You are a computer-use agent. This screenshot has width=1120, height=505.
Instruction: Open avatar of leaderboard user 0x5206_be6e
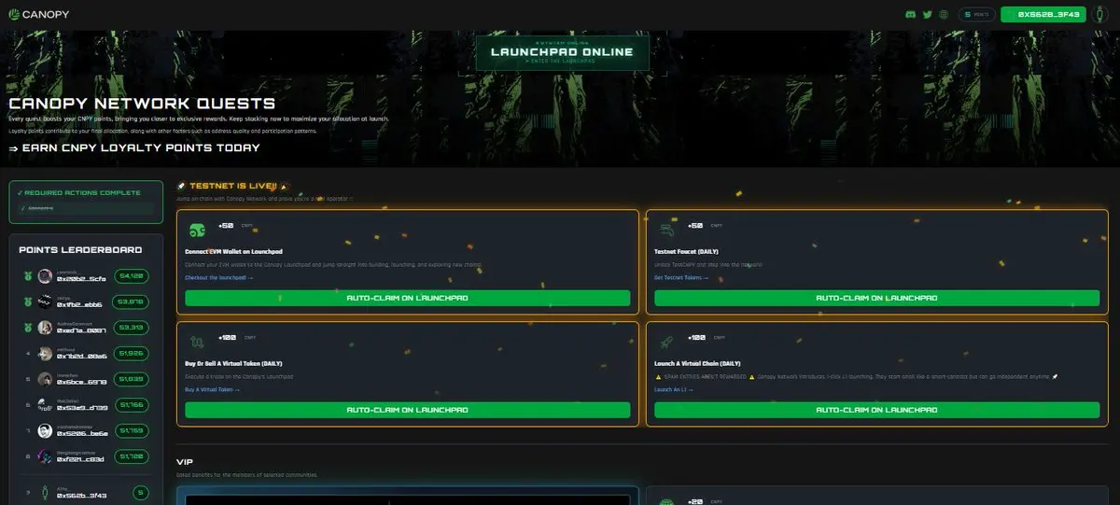[x=45, y=430]
